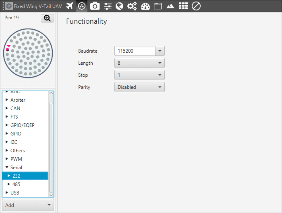Select the highlighted magenta pin on connector
Viewport: 282px width, 213px height.
coord(8,49)
